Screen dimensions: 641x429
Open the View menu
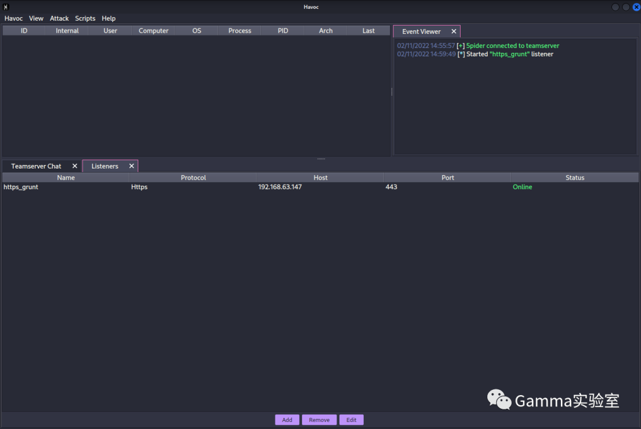pyautogui.click(x=36, y=18)
